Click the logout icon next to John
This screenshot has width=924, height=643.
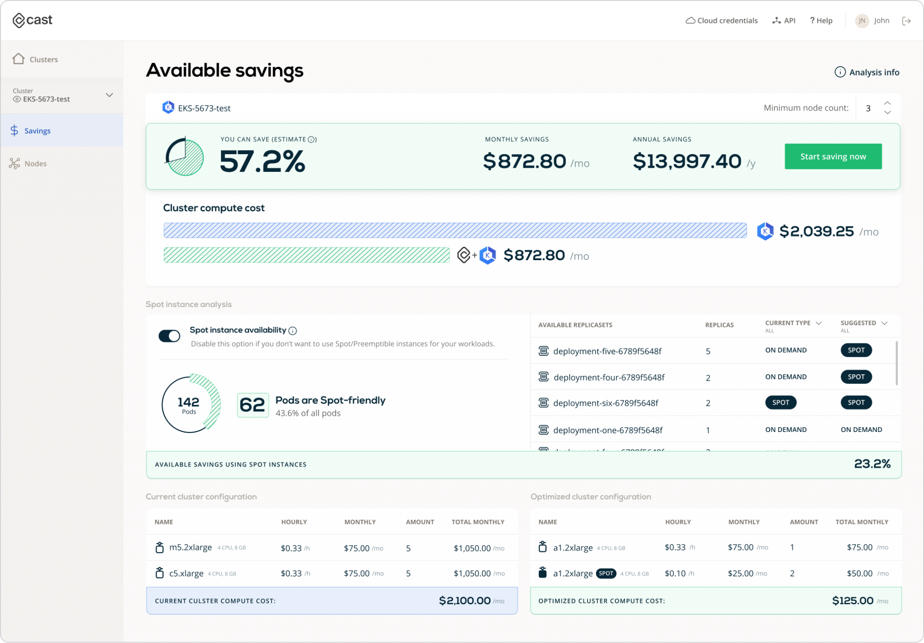tap(906, 21)
